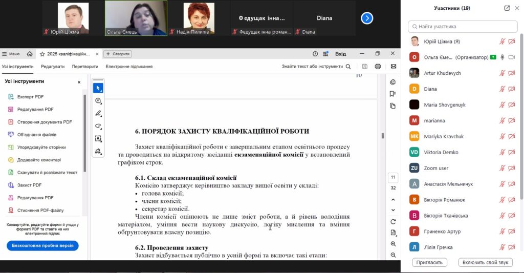Click the print icon in Acrobat
Screen dimensions: 524x273
coord(378,67)
